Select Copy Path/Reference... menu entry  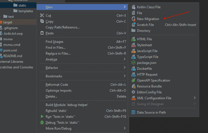82,27
